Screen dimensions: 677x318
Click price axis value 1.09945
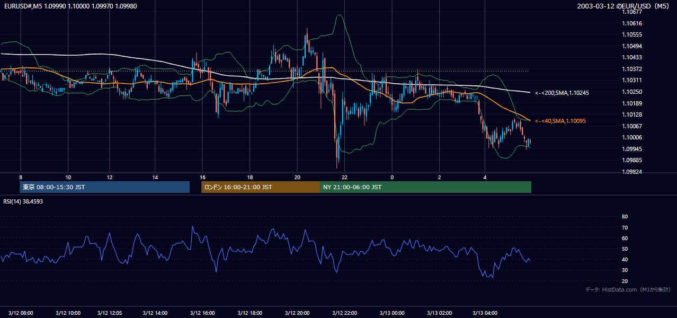[633, 149]
